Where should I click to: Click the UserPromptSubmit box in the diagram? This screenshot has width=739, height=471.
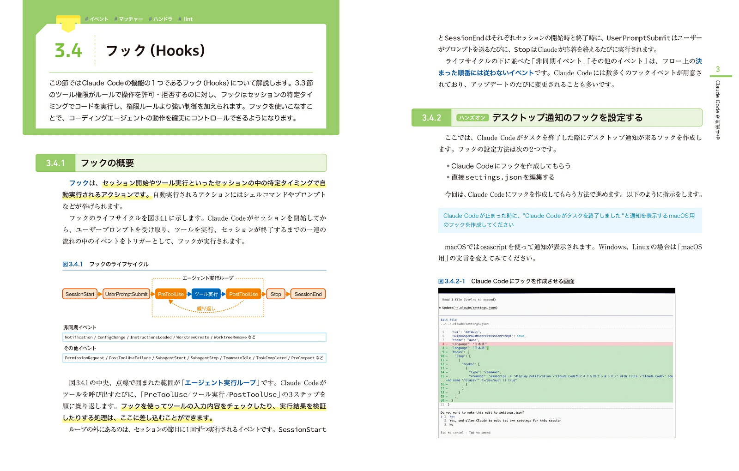(126, 294)
